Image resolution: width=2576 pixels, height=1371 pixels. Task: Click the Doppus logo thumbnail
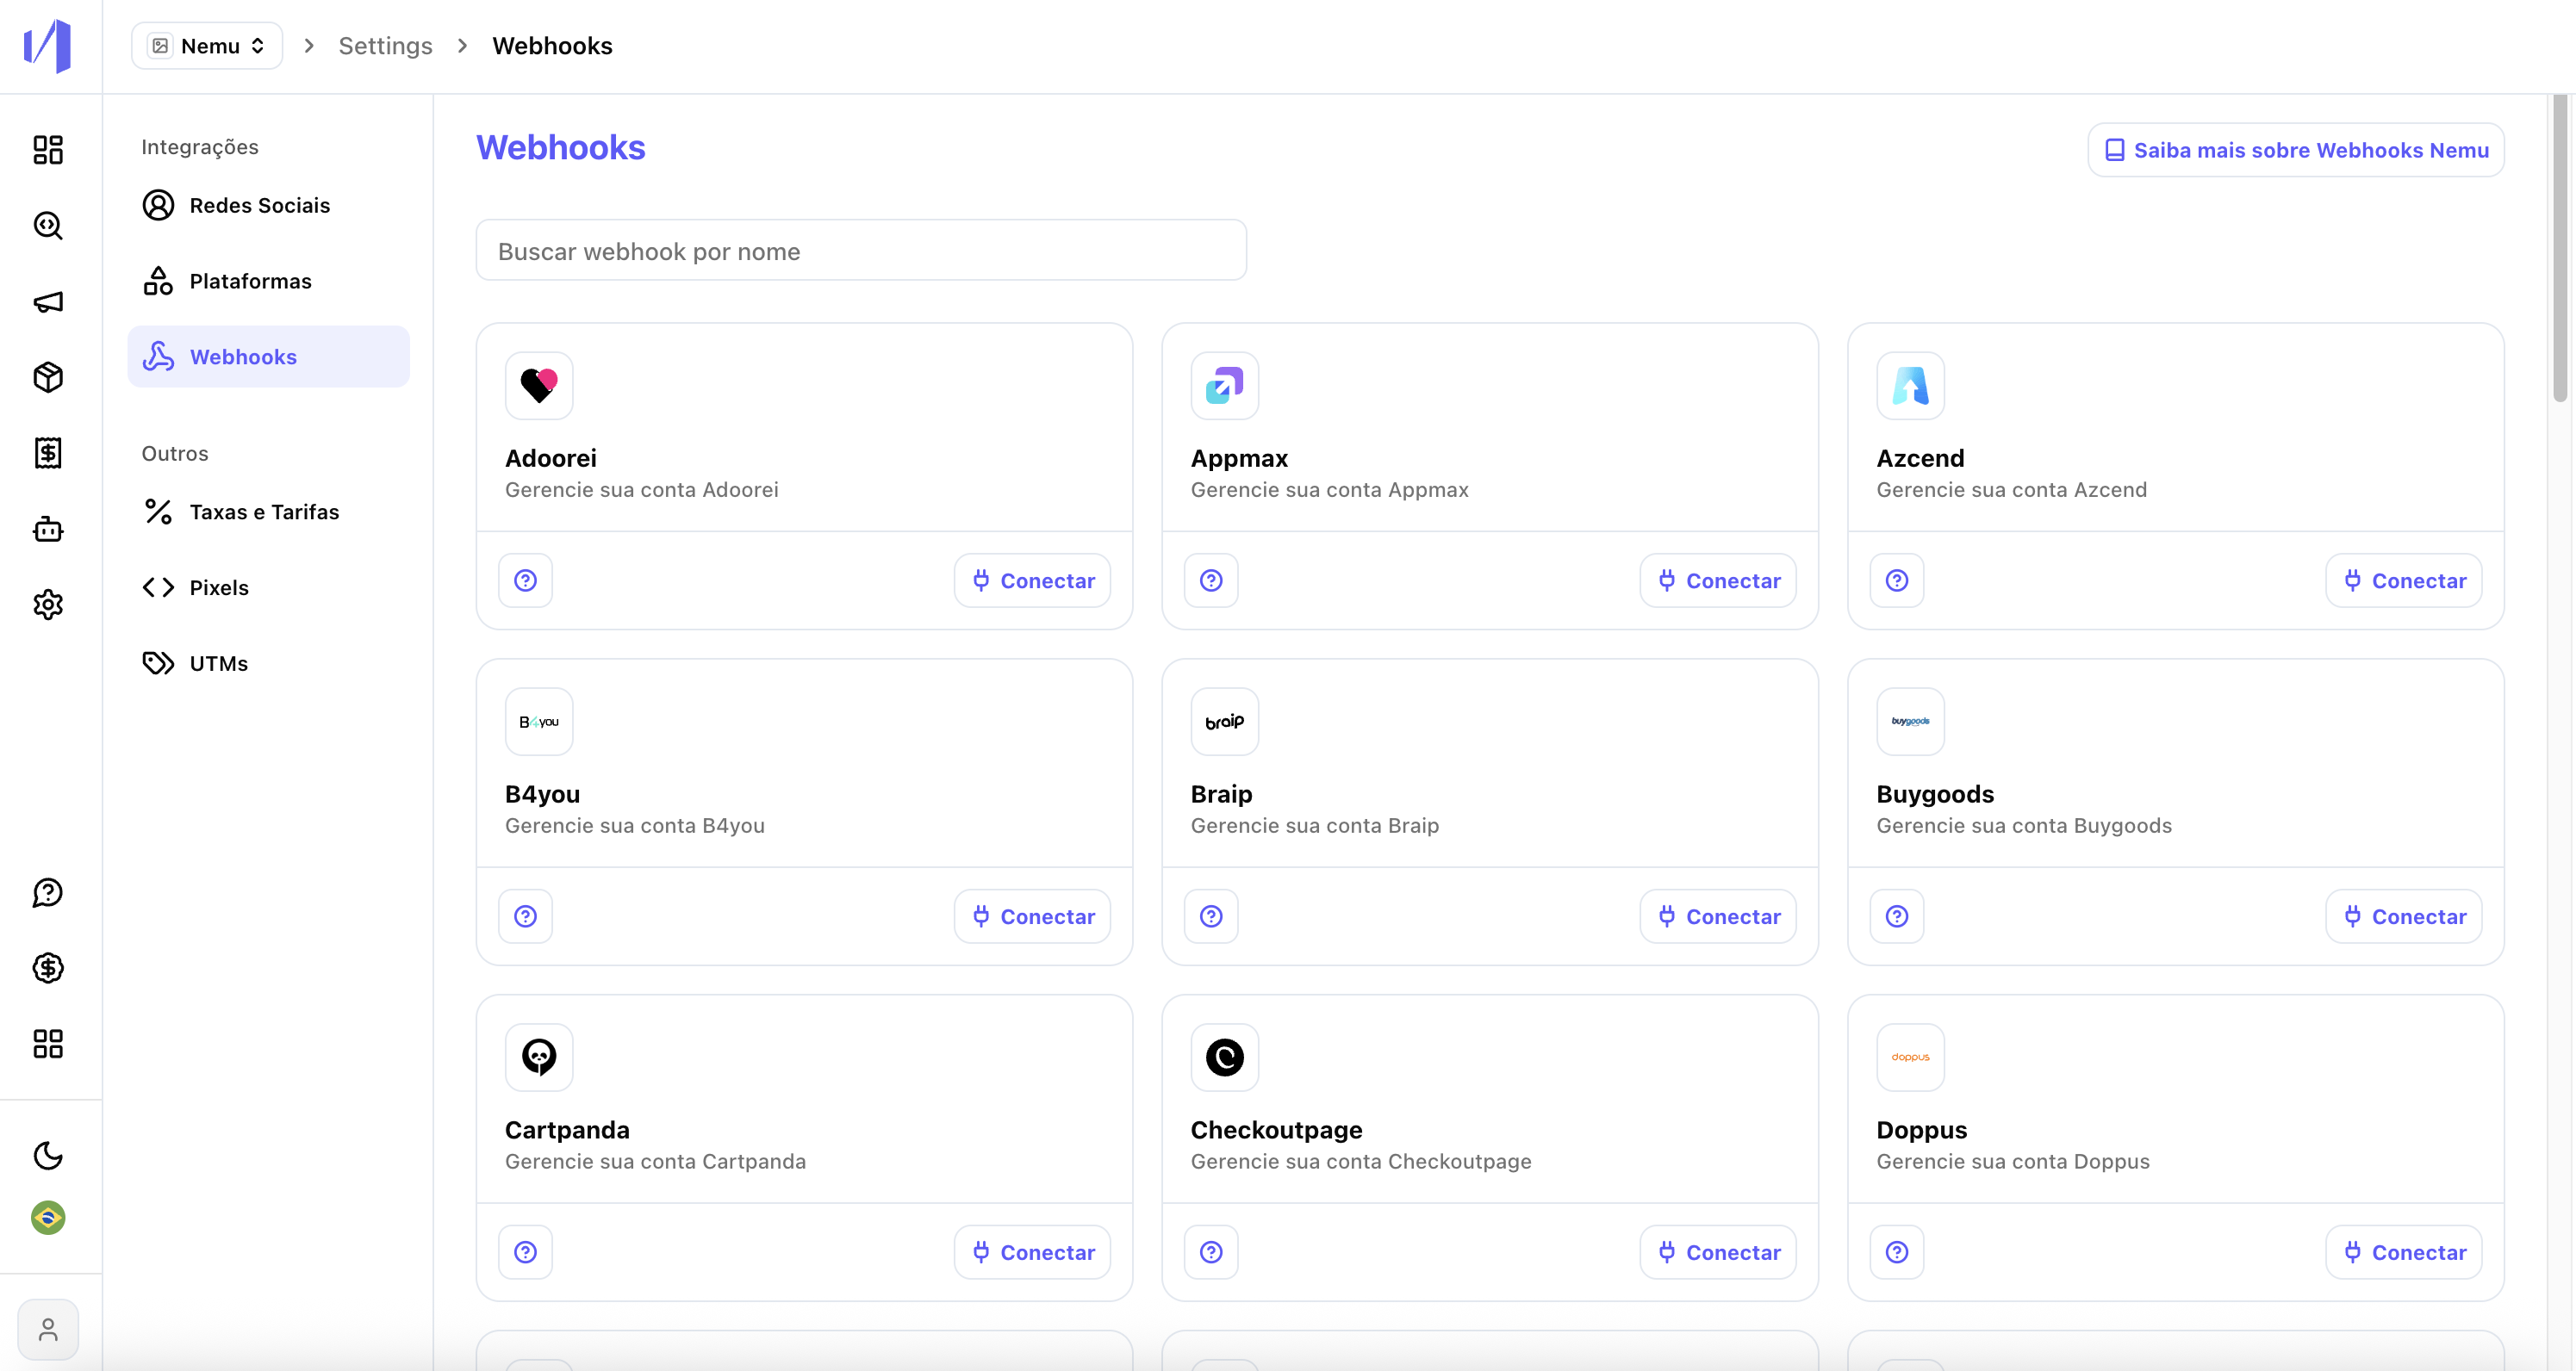[1911, 1058]
